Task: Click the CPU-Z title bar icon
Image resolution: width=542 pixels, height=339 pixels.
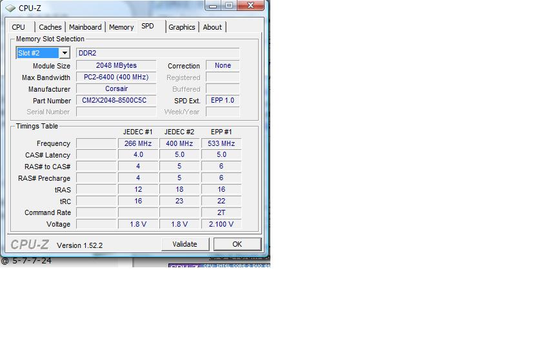Action: pos(10,8)
